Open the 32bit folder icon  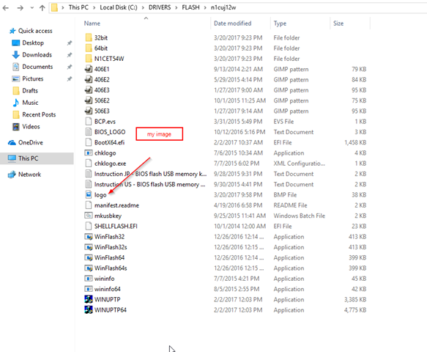89,37
